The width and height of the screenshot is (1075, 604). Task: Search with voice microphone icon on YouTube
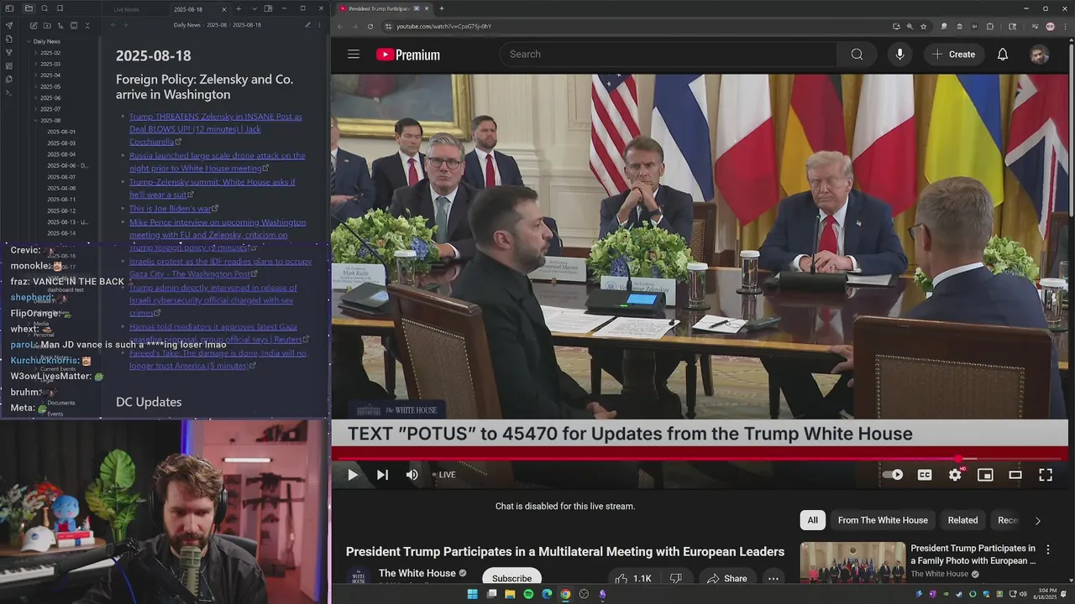pos(899,54)
